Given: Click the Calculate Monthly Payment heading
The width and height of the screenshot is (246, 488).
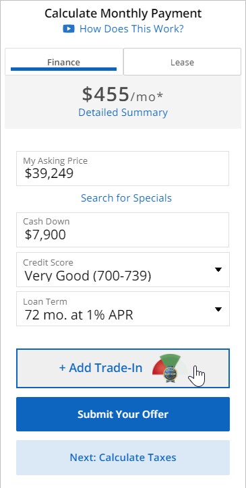Looking at the screenshot, I should tap(123, 13).
